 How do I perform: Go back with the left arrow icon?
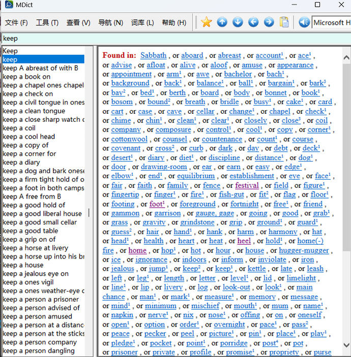(x=253, y=22)
